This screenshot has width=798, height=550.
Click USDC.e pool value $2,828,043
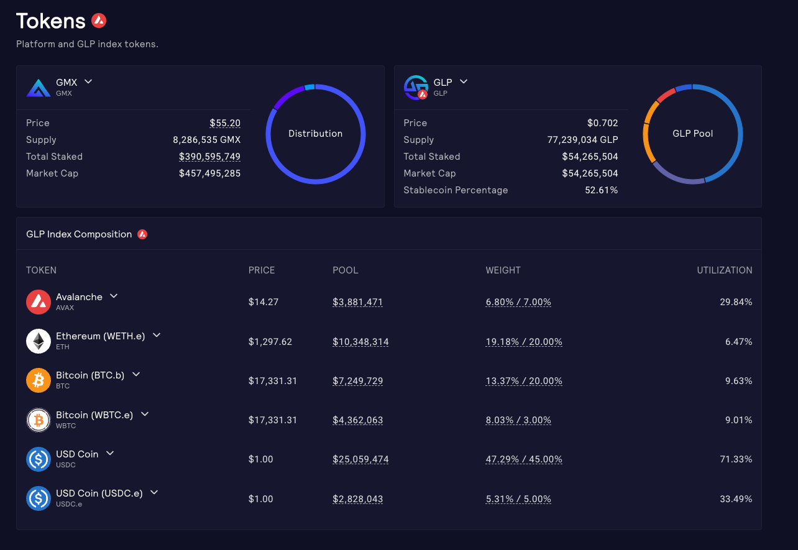coord(357,499)
